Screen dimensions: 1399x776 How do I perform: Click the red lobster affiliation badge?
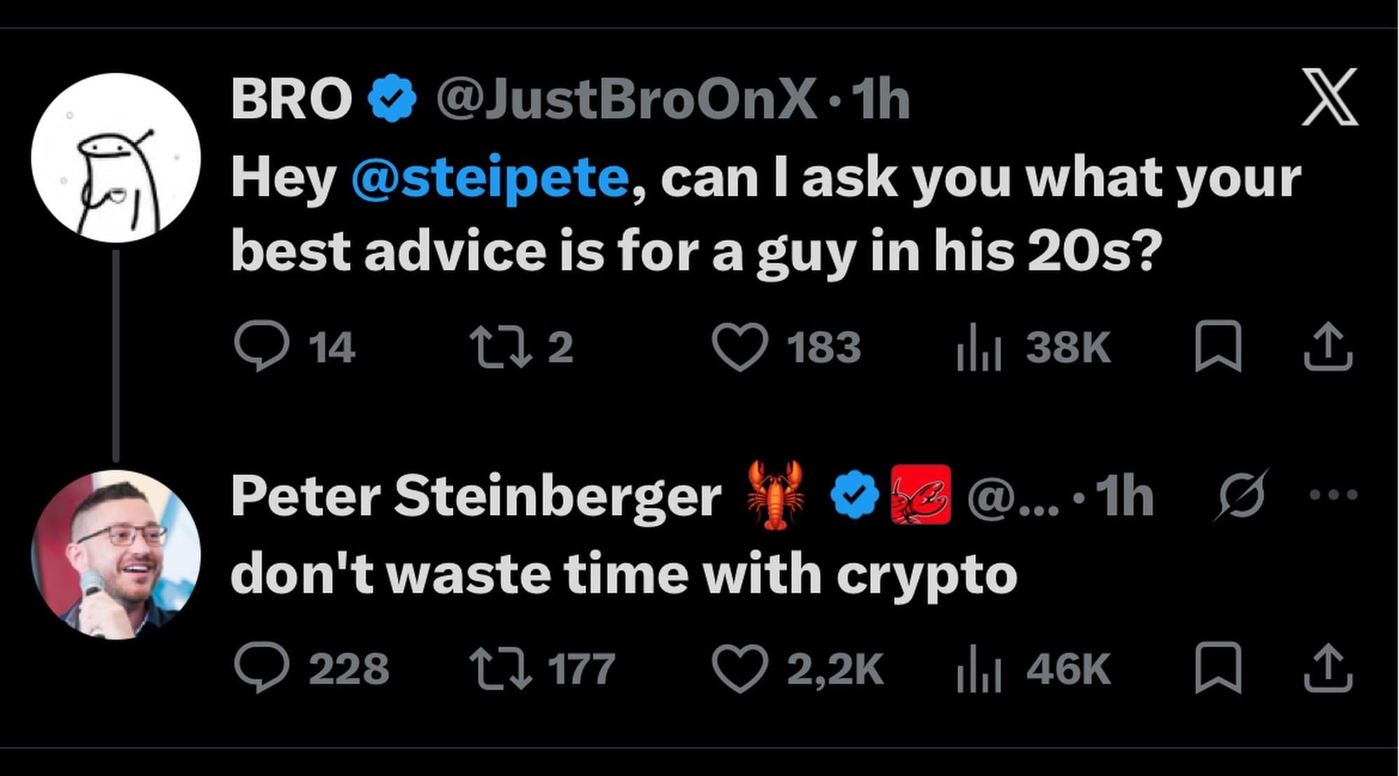(921, 495)
